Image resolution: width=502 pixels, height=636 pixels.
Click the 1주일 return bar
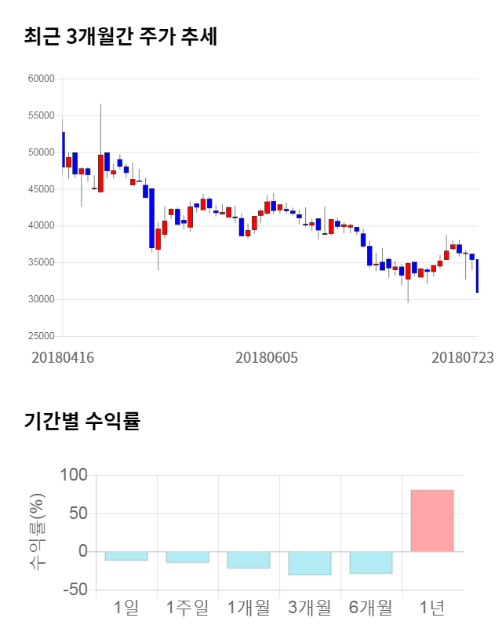point(187,557)
